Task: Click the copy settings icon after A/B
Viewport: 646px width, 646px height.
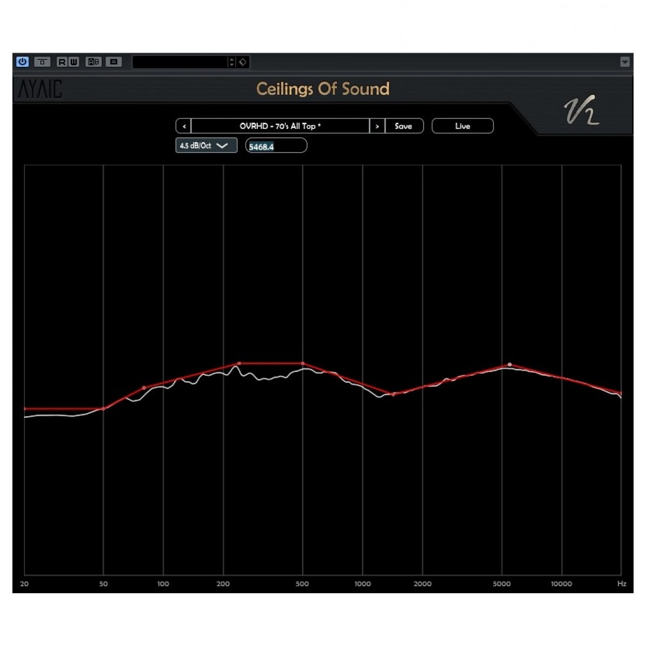Action: coord(114,62)
